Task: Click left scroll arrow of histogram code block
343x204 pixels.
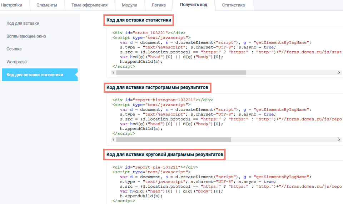Action: (114, 139)
